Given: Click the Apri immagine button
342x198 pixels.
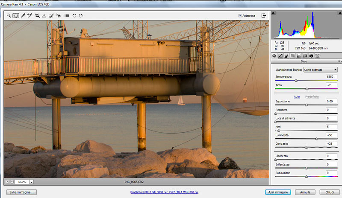Looking at the screenshot, I should 278,192.
